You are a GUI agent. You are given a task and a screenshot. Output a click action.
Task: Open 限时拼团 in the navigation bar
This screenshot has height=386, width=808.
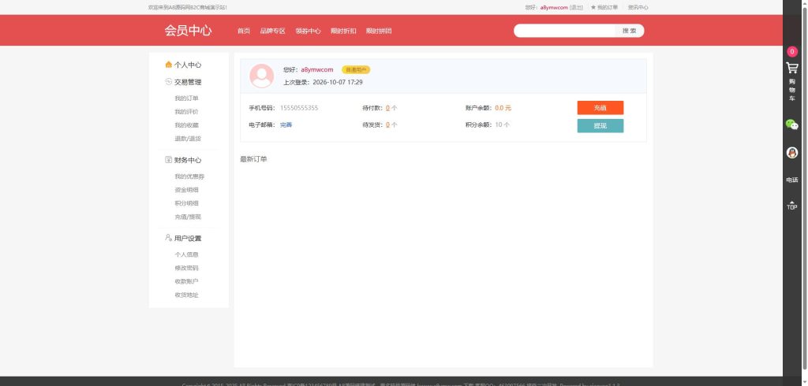click(379, 31)
